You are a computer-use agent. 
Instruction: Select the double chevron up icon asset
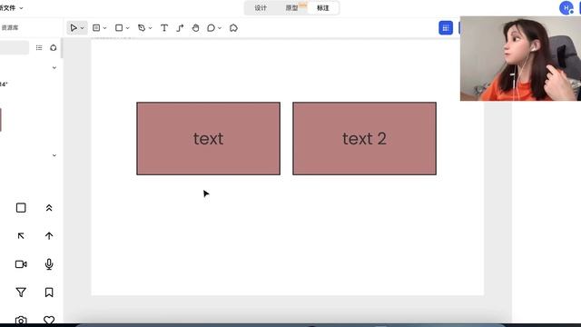point(49,208)
